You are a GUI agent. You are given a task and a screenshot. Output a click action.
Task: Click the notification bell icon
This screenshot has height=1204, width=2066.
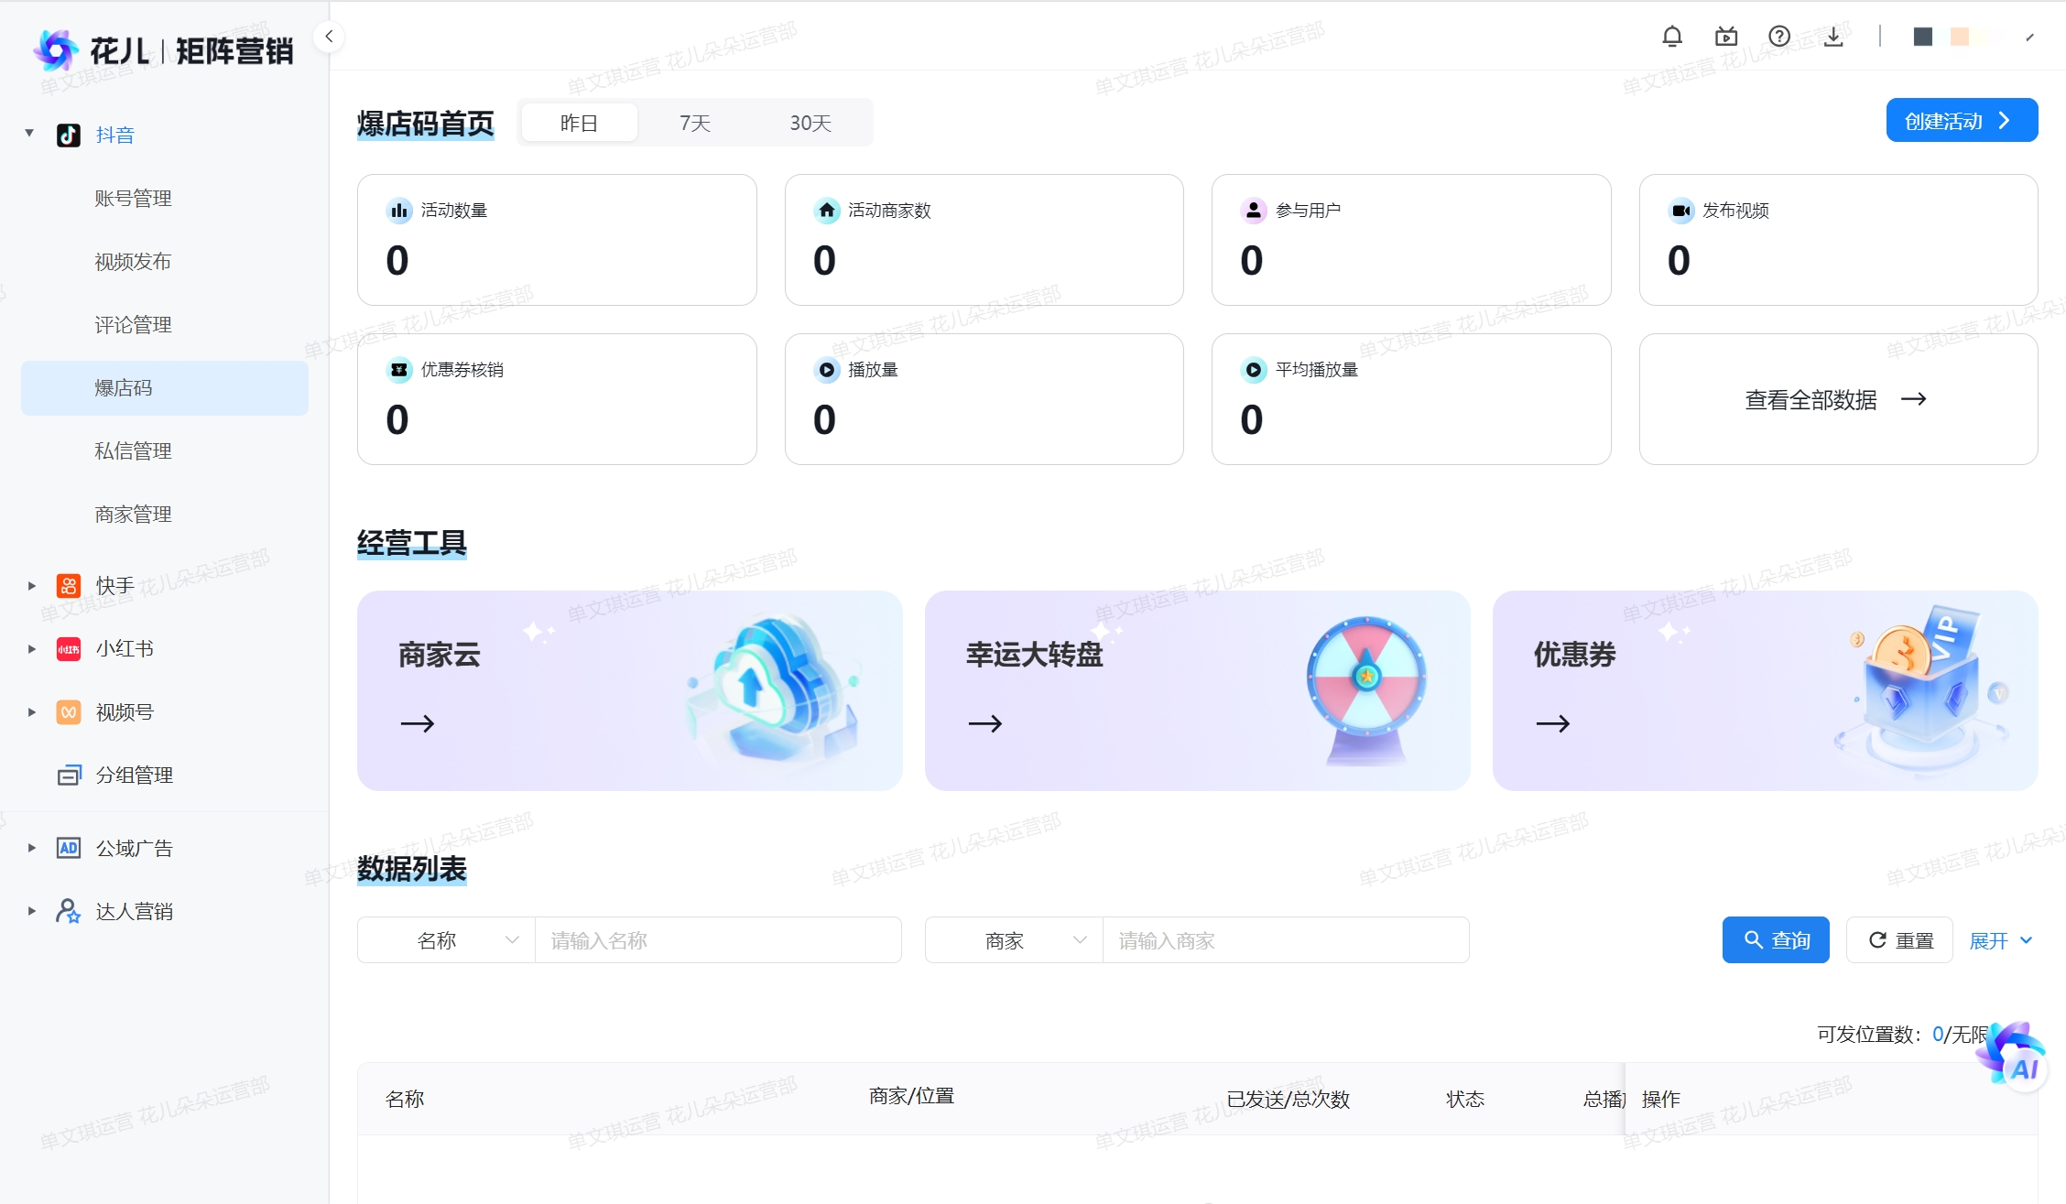click(x=1672, y=37)
